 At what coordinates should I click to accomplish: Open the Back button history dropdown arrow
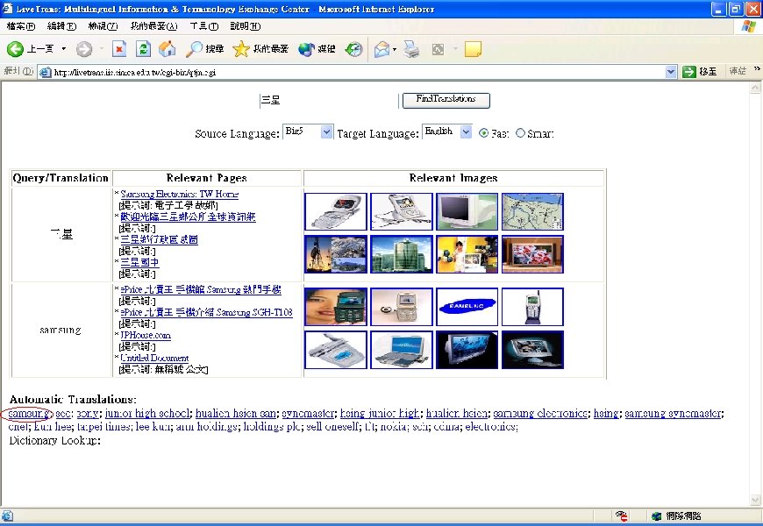pos(64,49)
